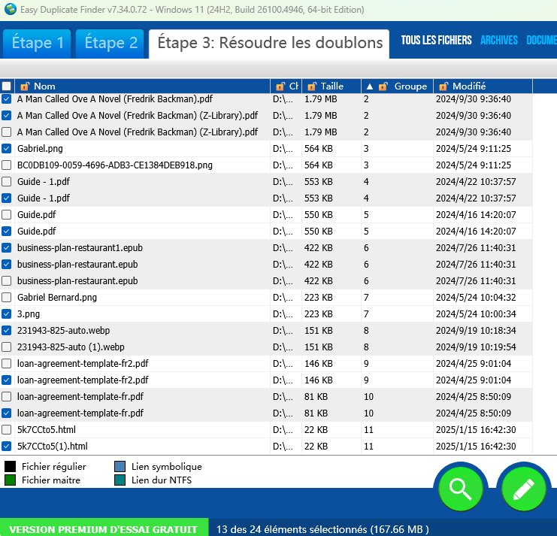This screenshot has height=536, width=557.
Task: Toggle the select-all checkbox in header
Action: click(7, 86)
